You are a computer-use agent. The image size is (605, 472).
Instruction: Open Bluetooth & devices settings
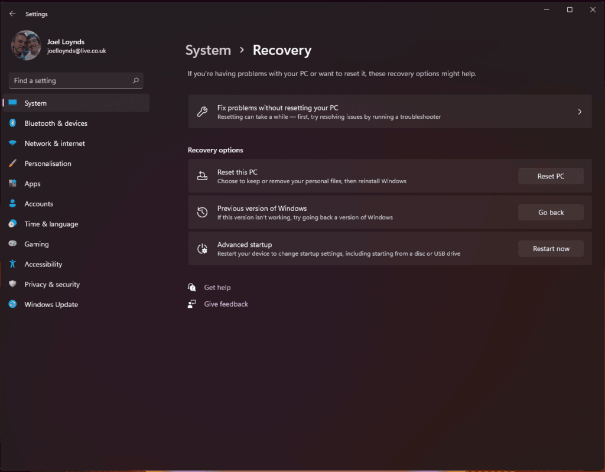pos(76,123)
